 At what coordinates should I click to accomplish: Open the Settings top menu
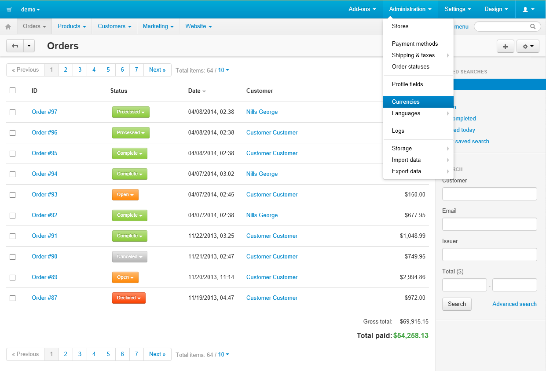pyautogui.click(x=458, y=9)
